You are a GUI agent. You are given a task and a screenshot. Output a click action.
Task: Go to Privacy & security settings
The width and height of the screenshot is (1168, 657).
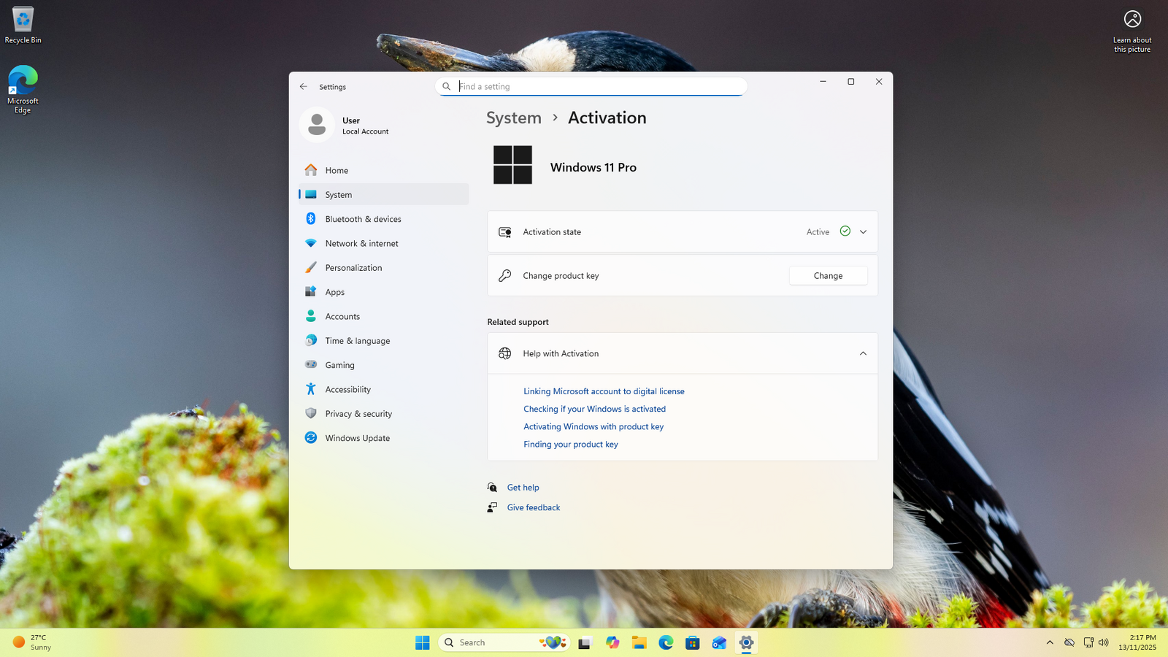point(358,414)
